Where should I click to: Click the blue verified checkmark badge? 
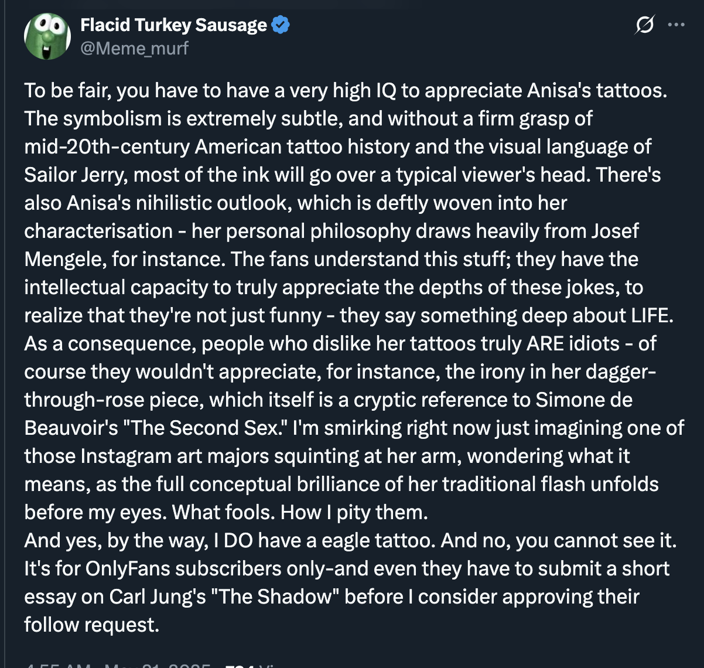pos(281,25)
